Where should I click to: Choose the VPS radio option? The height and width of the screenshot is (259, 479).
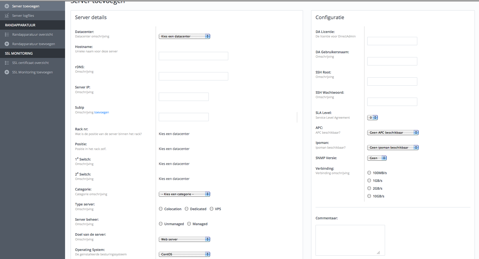pos(212,209)
